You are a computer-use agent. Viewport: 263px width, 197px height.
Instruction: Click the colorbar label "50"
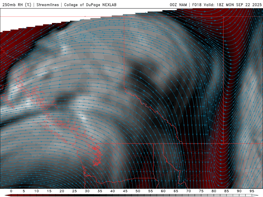(138, 191)
